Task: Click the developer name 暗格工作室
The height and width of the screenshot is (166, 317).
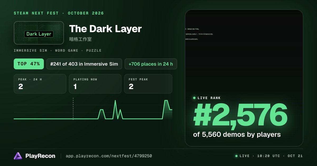Action: click(80, 39)
